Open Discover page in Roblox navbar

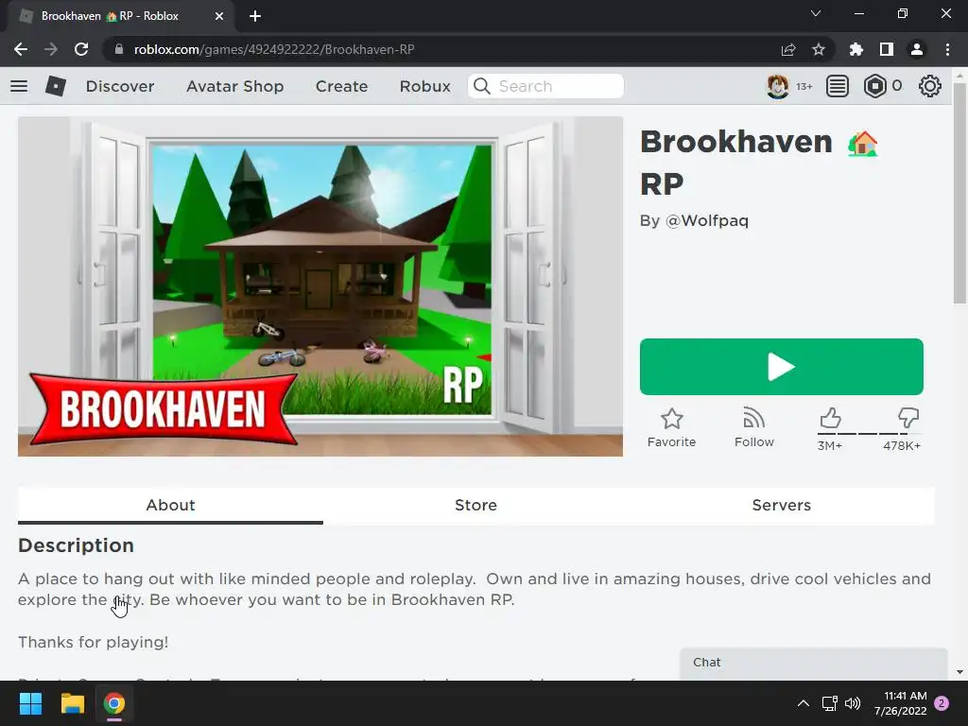pyautogui.click(x=120, y=86)
